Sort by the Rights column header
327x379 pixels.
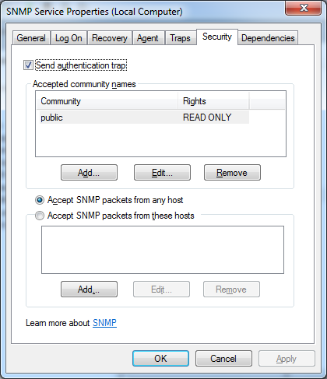213,101
